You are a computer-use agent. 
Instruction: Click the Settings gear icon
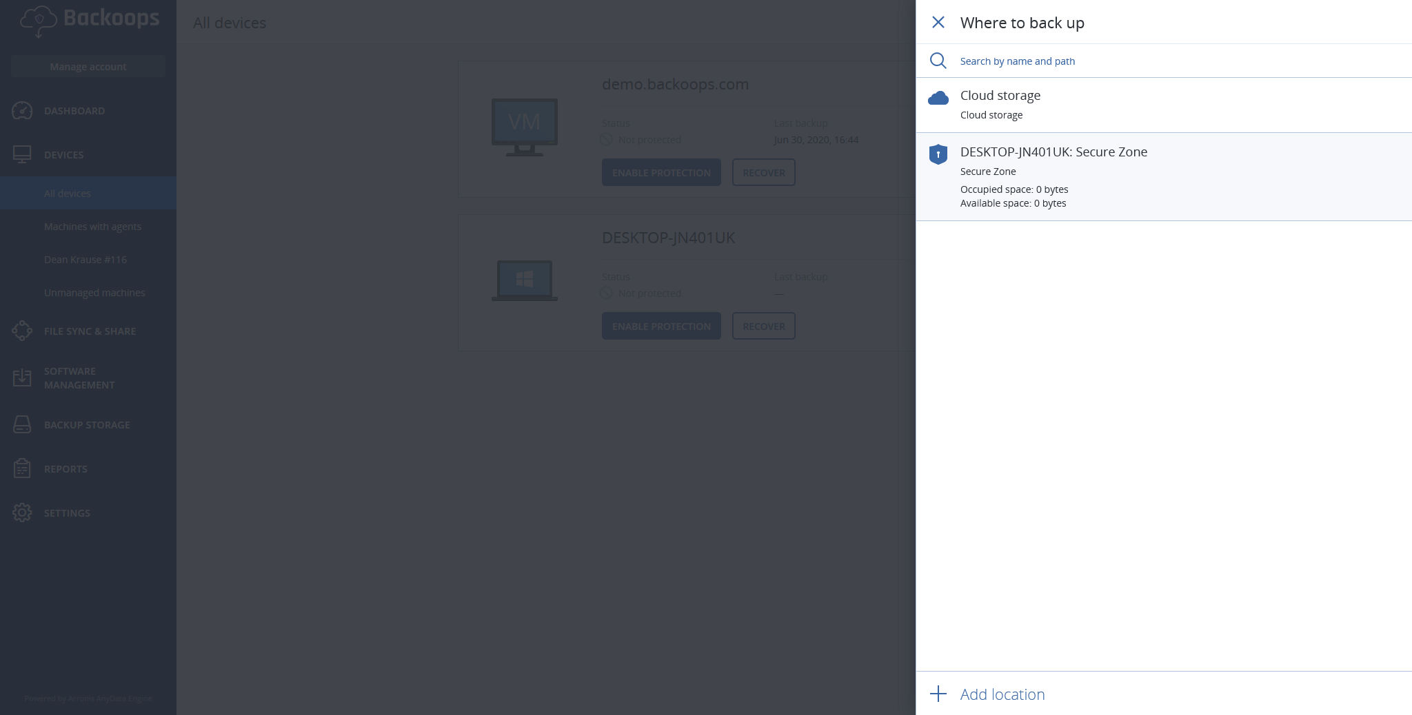(22, 512)
